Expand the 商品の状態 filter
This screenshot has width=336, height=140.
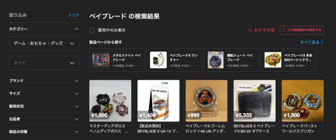tap(44, 132)
